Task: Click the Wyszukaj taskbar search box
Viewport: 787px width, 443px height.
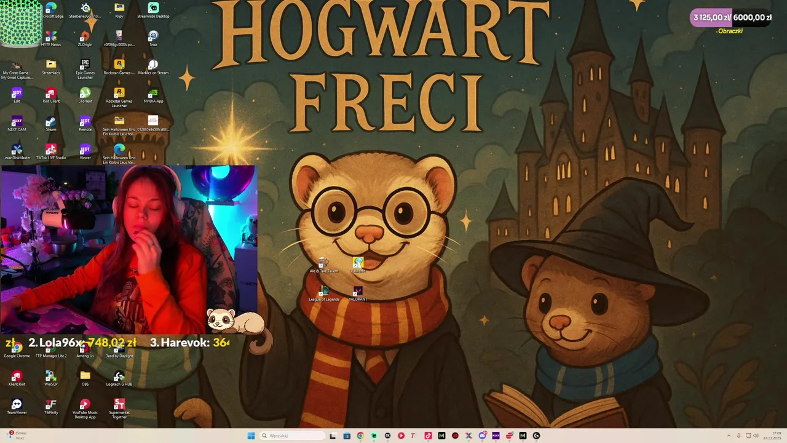Action: (x=292, y=436)
